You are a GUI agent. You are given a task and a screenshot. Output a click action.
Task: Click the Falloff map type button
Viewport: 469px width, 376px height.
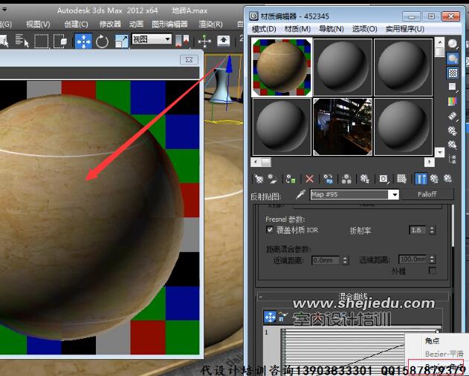[427, 194]
